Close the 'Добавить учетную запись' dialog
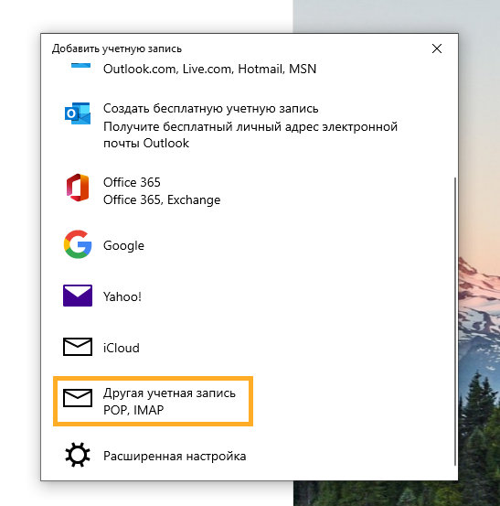Screen dimensions: 500x506 tap(437, 48)
